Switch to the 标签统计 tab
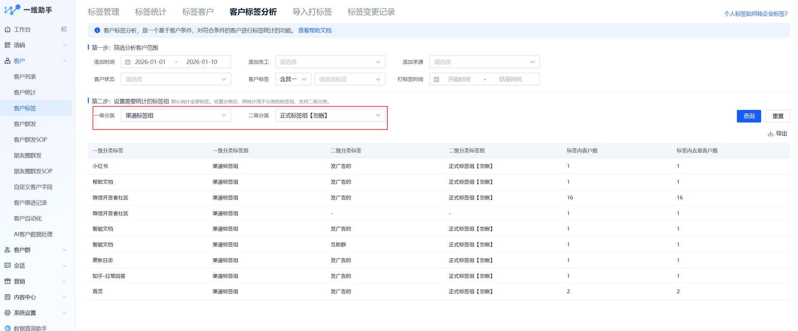The height and width of the screenshot is (331, 798). pos(151,12)
